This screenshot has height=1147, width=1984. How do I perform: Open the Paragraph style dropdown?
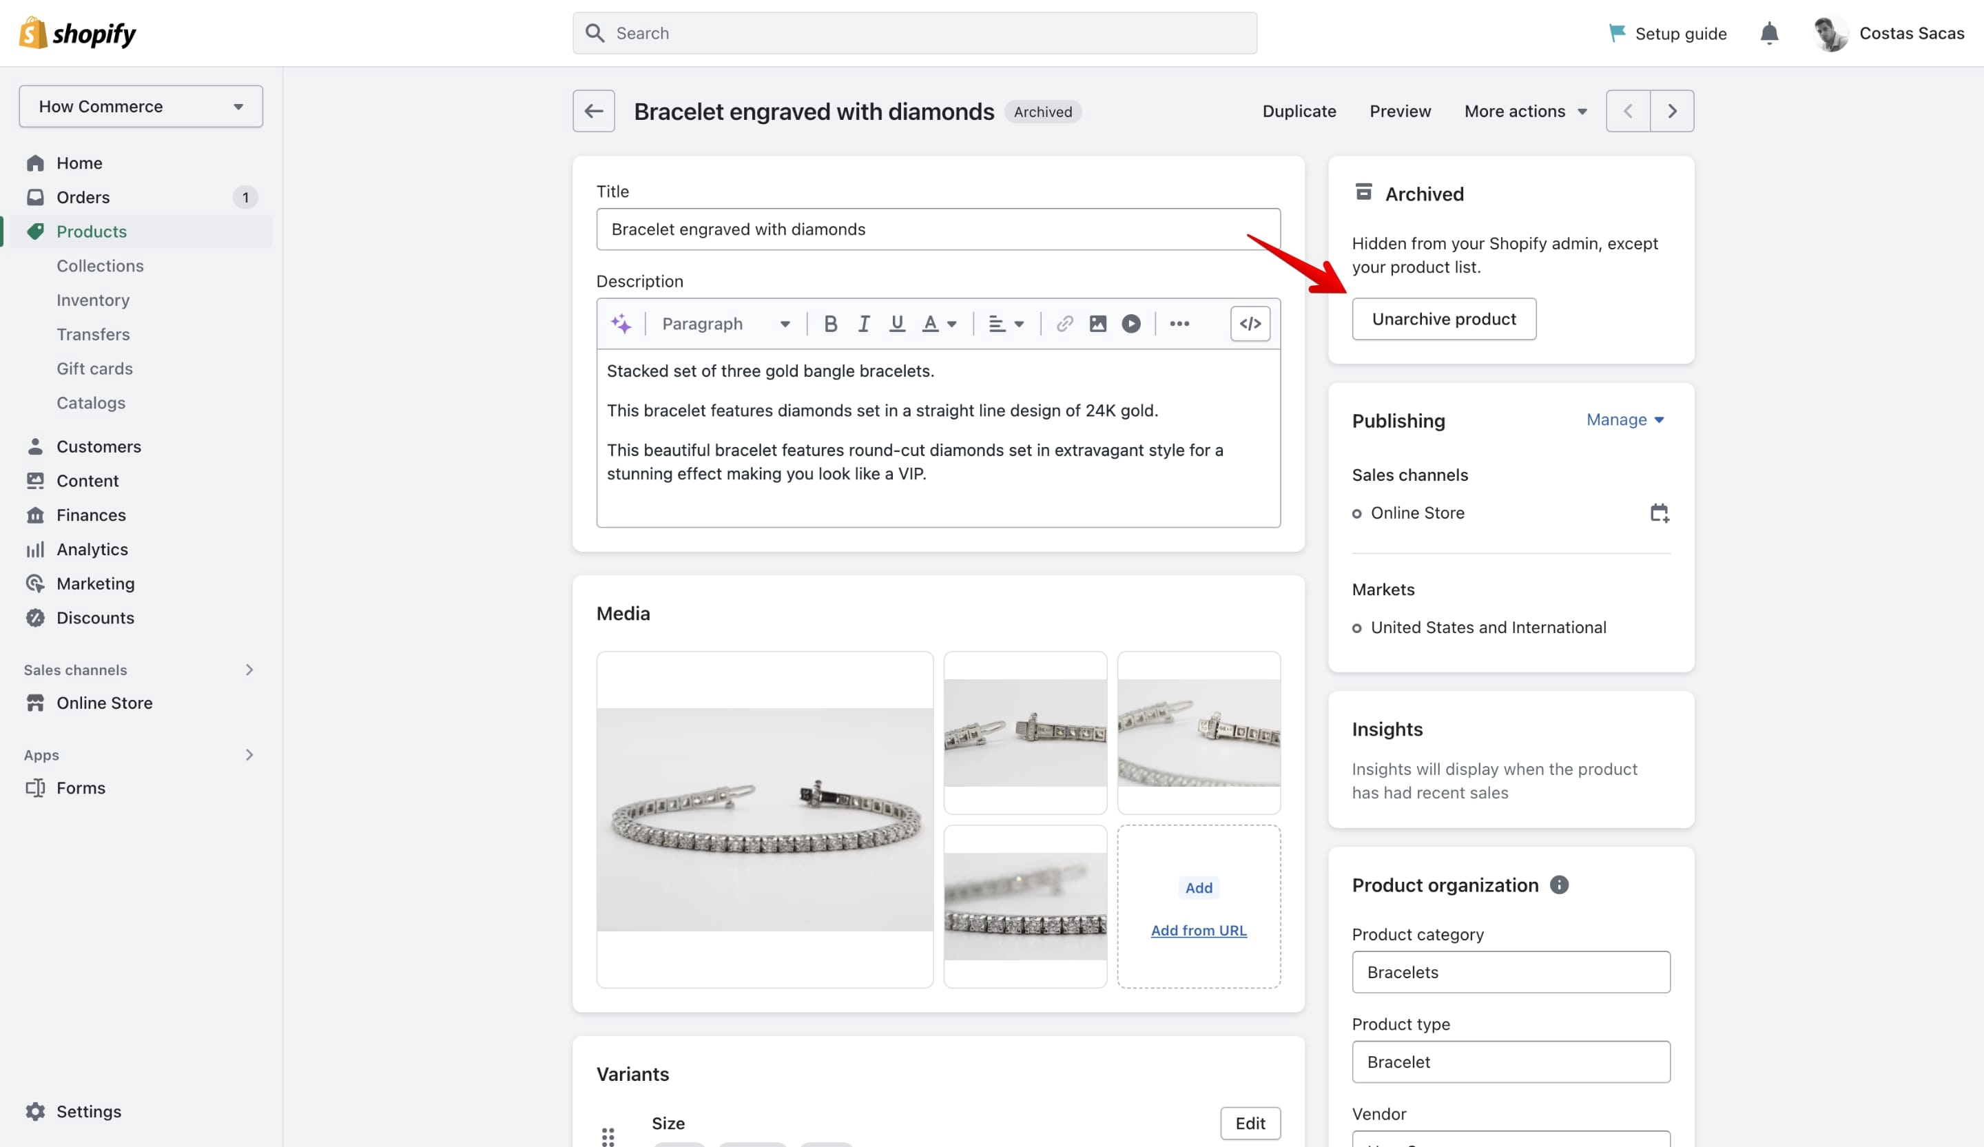click(x=726, y=324)
